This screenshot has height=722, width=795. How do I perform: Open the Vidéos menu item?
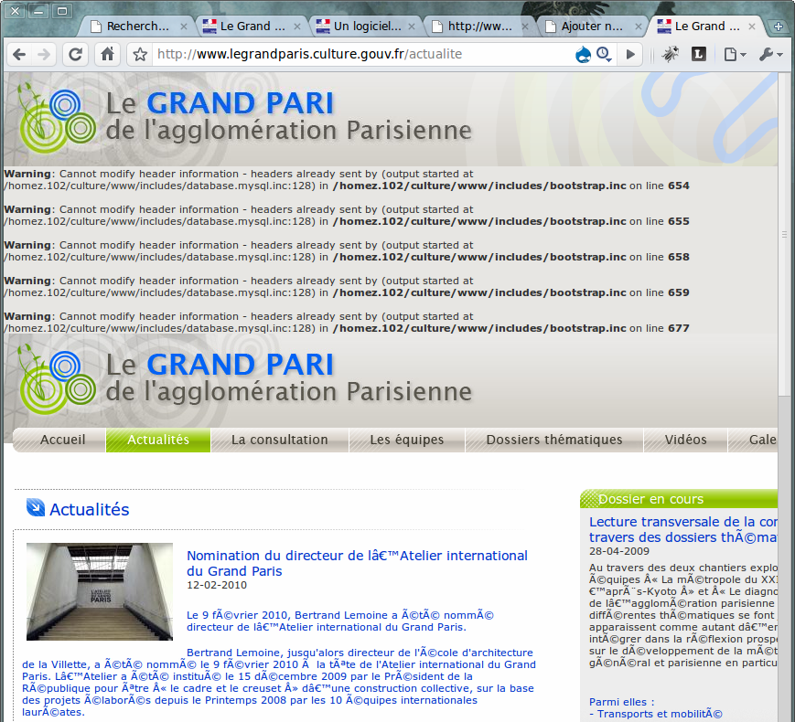[685, 440]
